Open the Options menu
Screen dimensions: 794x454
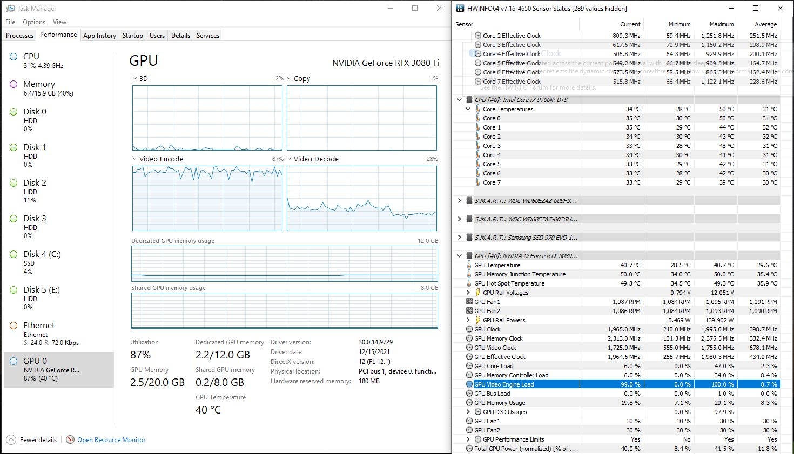point(34,22)
